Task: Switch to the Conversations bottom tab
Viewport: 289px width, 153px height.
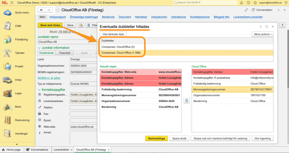Action: tap(38, 150)
